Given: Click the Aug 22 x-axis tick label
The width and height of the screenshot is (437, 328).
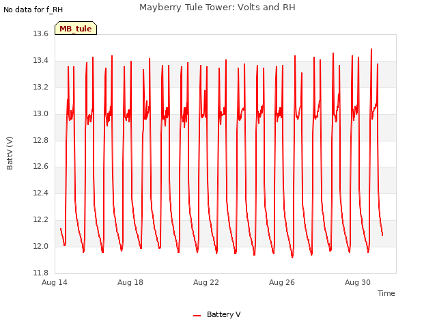Looking at the screenshot, I should 206,282.
